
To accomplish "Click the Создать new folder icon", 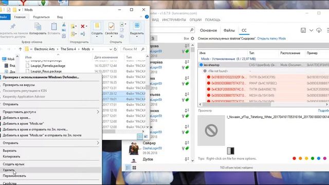I will click(x=97, y=26).
